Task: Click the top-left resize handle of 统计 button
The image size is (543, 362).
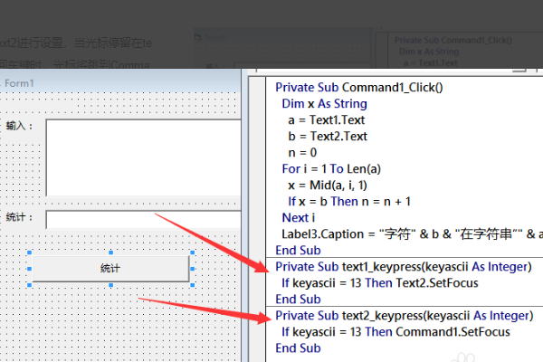Action: [x=31, y=252]
